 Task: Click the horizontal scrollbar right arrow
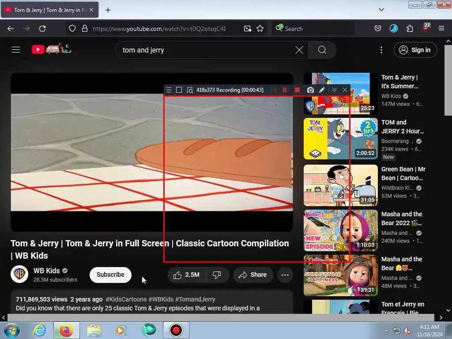coord(441,317)
